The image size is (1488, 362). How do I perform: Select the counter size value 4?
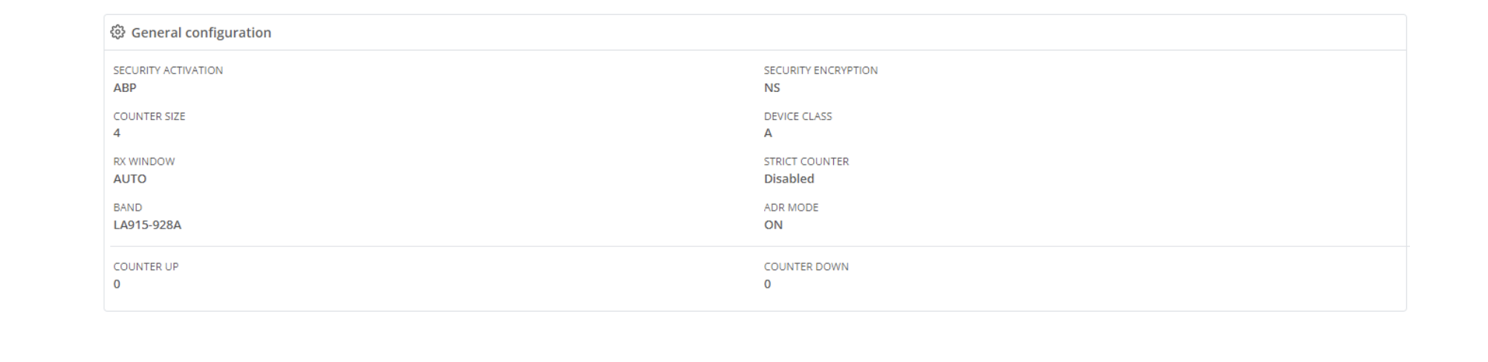coord(117,133)
